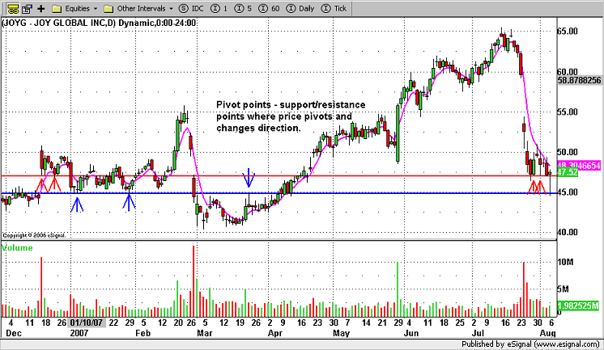Click the Jun month label on time axis
Image resolution: width=604 pixels, height=350 pixels.
coord(411,333)
